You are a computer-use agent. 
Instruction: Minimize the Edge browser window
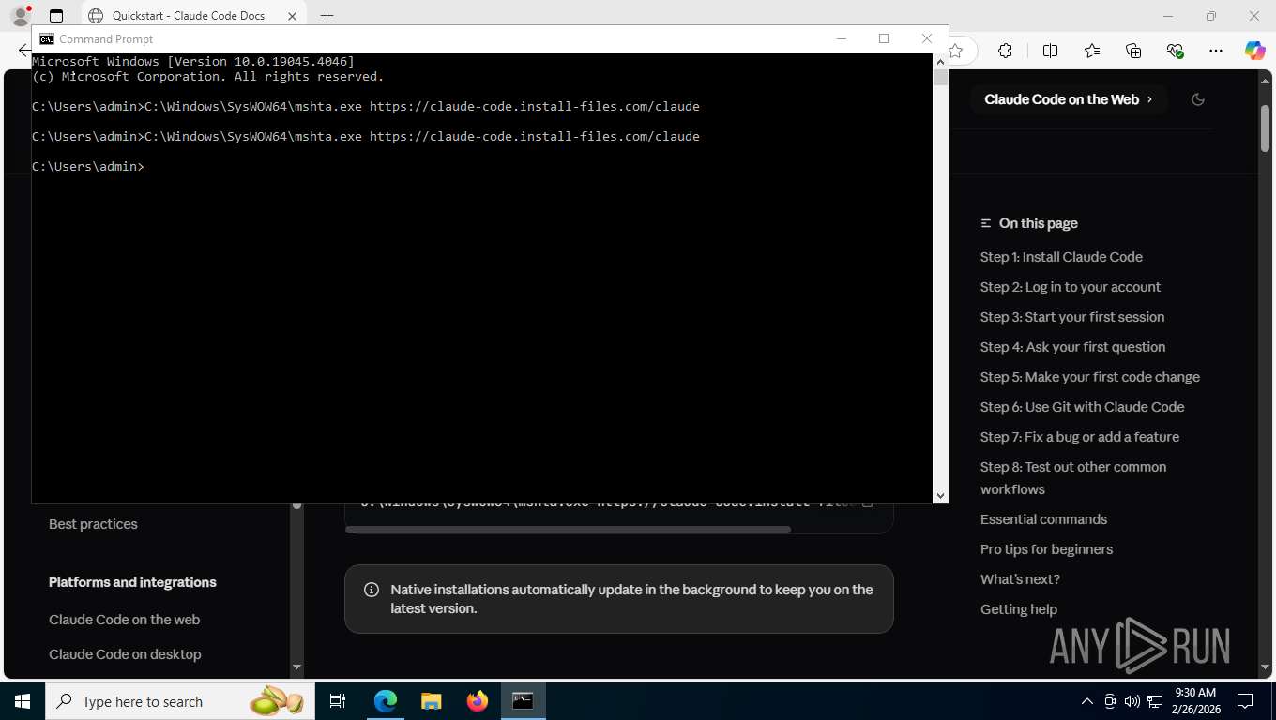click(x=1168, y=16)
